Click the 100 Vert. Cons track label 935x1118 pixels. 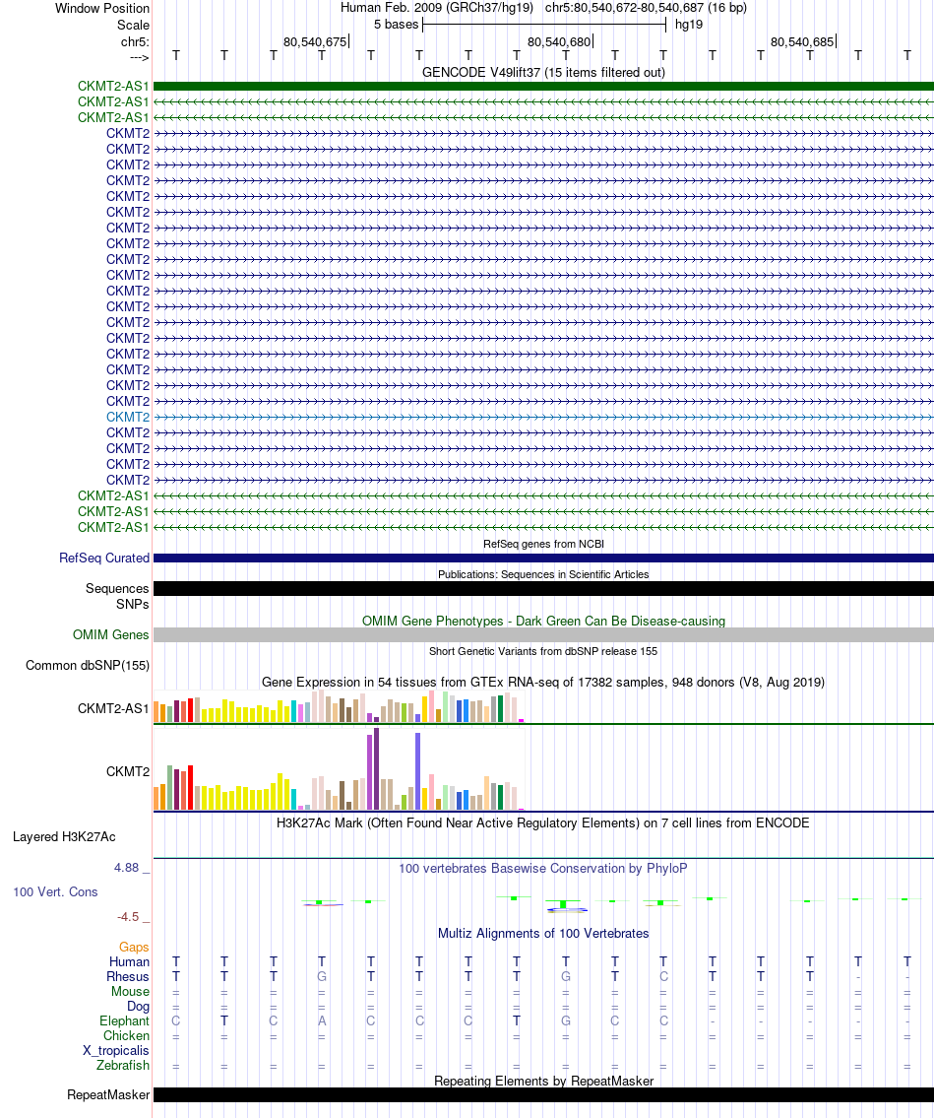[55, 892]
